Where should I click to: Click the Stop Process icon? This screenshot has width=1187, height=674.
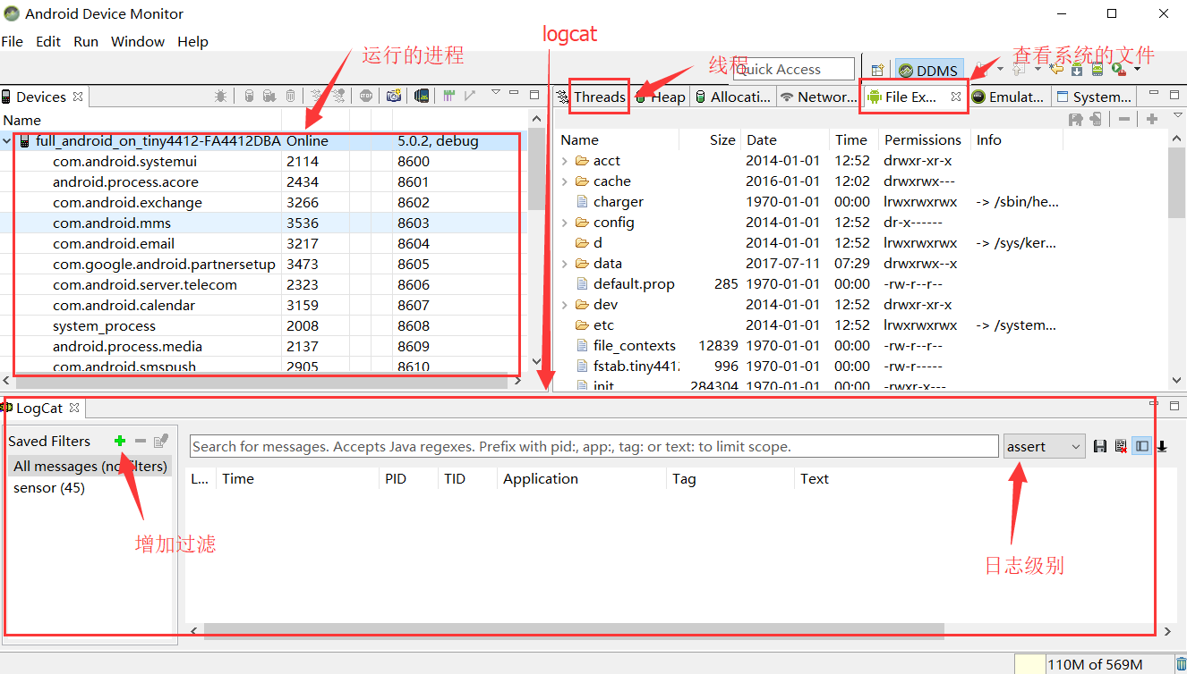tap(366, 96)
